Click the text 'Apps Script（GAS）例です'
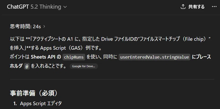Image resolution: width=220 pixels, height=109 pixels. tap(70, 48)
